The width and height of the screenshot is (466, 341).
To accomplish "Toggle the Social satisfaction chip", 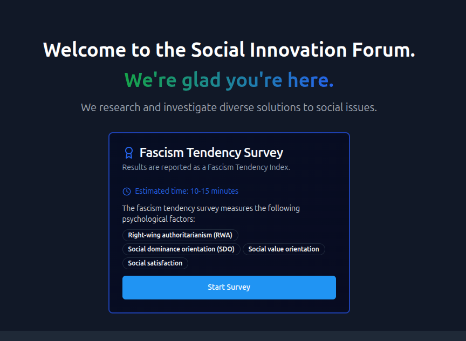I will pos(155,263).
